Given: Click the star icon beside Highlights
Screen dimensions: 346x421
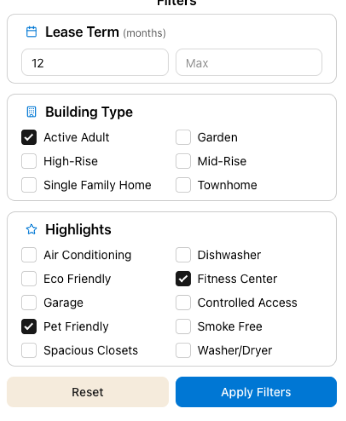Looking at the screenshot, I should point(31,230).
